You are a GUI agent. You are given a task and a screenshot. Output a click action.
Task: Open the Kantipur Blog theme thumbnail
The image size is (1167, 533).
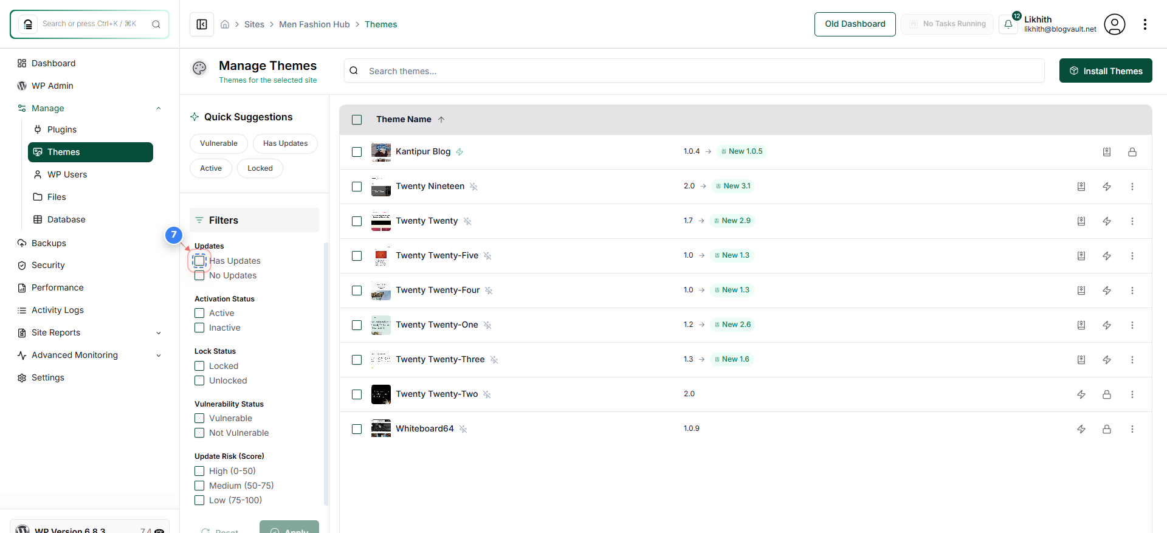pyautogui.click(x=381, y=152)
